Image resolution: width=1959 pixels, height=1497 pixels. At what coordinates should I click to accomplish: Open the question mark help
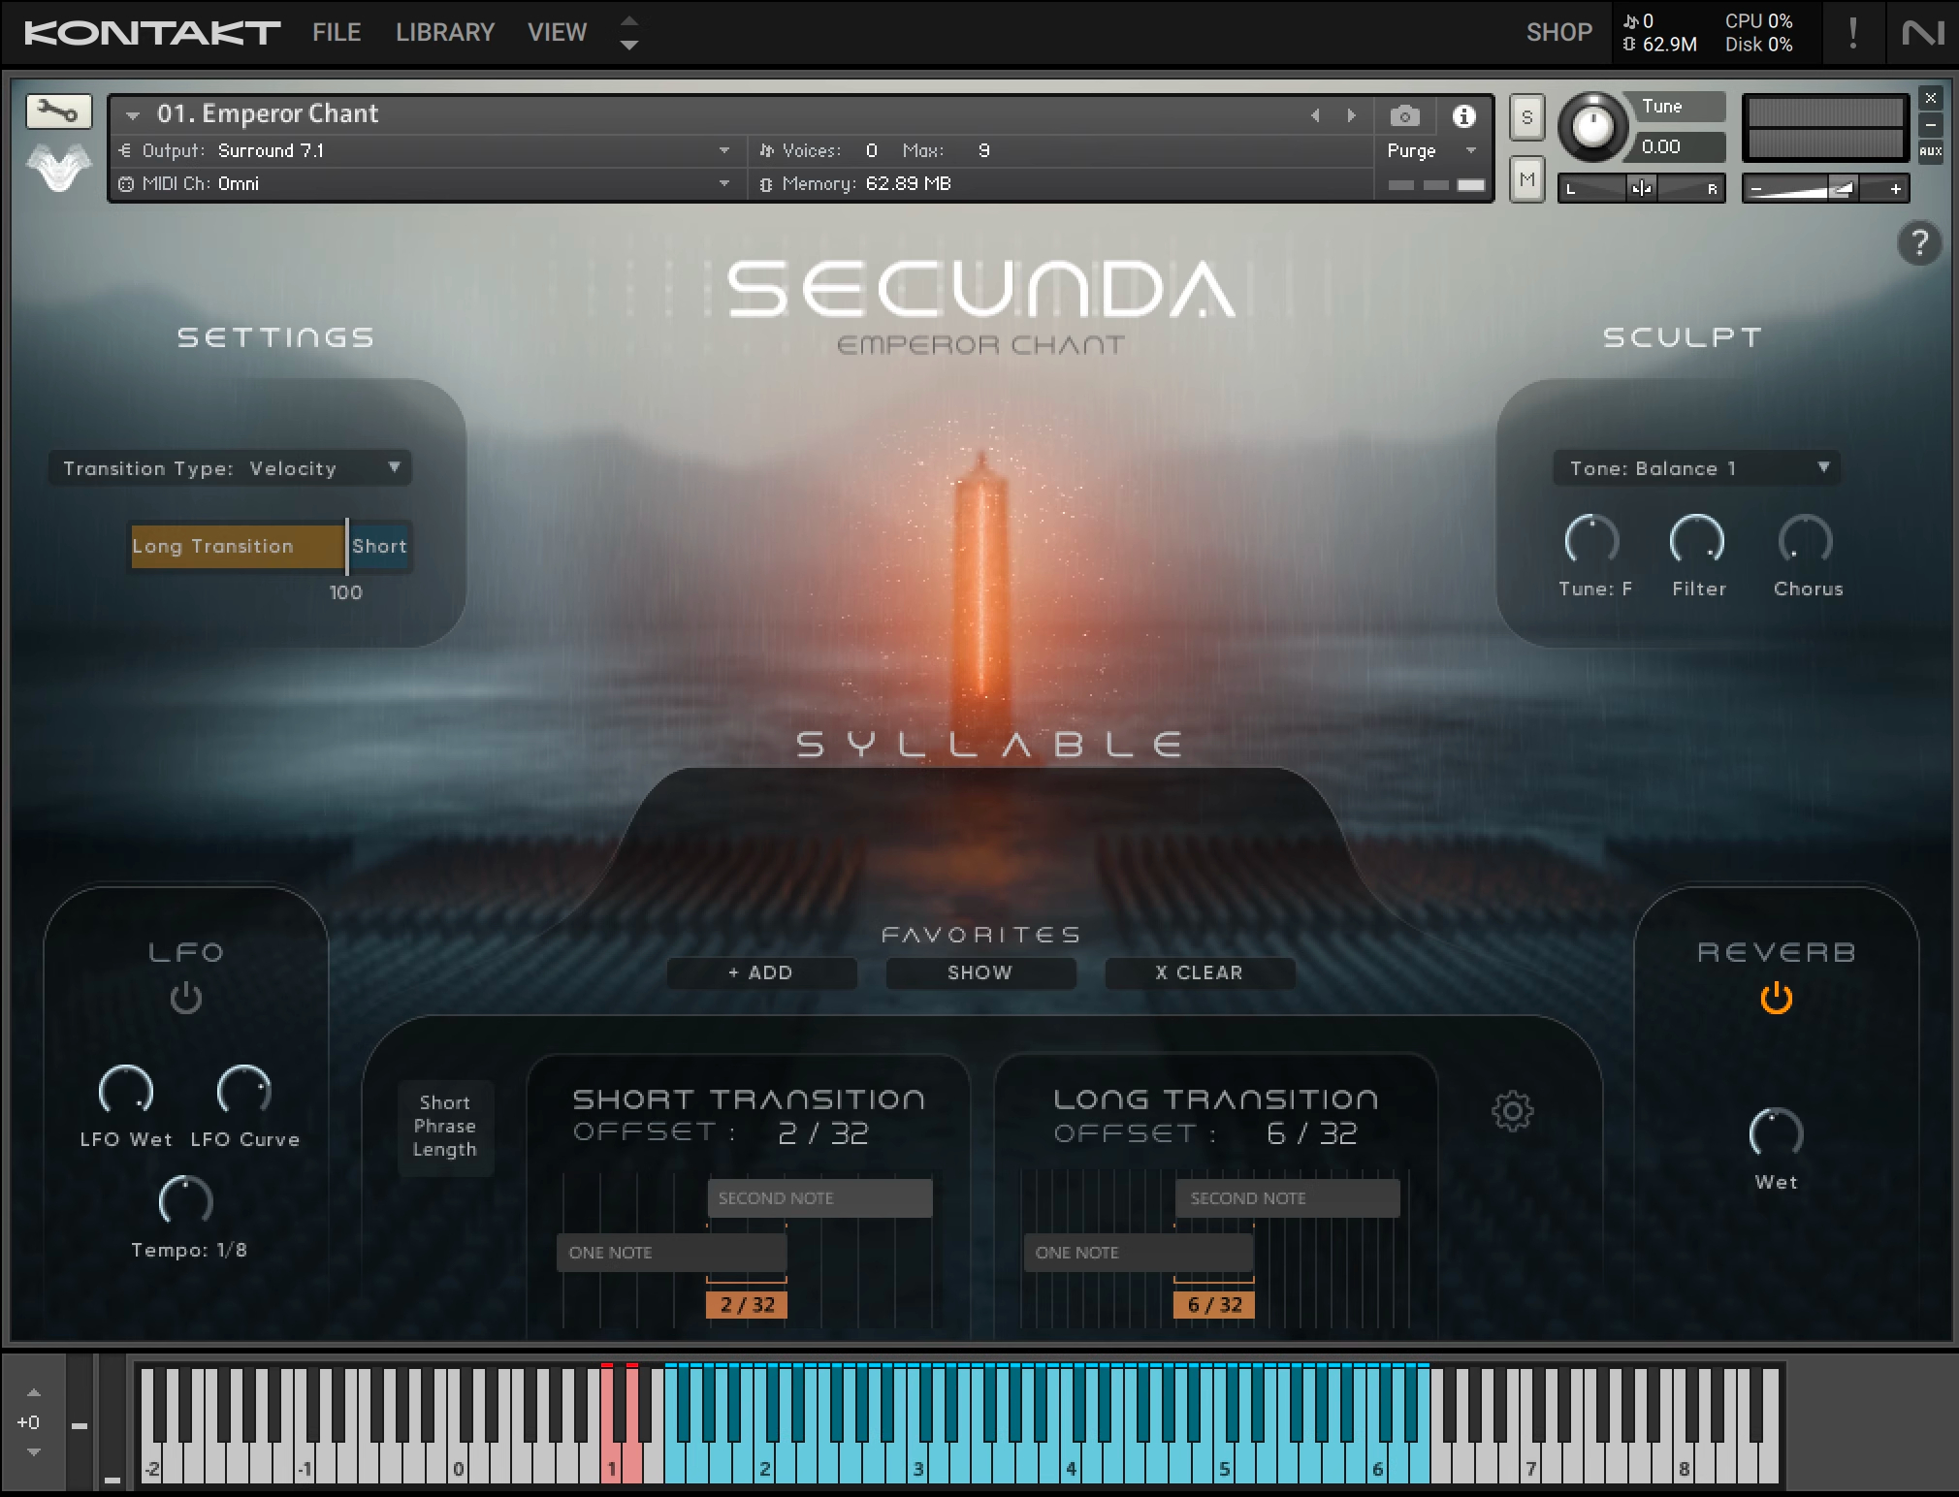pyautogui.click(x=1919, y=243)
